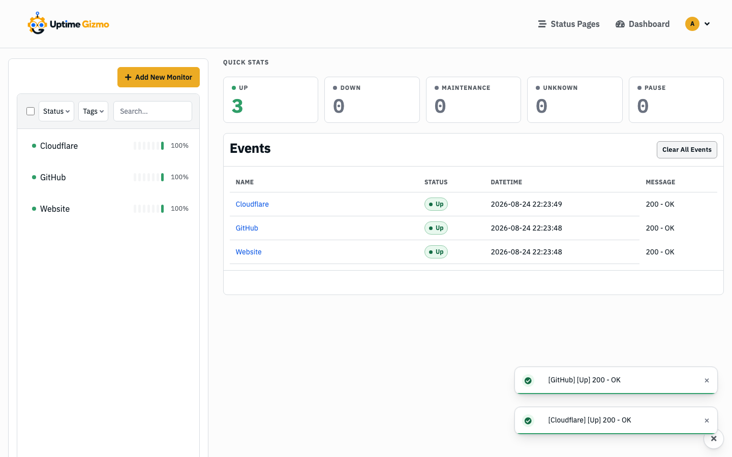732x457 pixels.
Task: Dismiss the GitHub Up notification toast
Action: click(x=707, y=380)
